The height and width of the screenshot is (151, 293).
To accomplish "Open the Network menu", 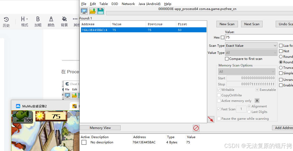I will point(128,4).
